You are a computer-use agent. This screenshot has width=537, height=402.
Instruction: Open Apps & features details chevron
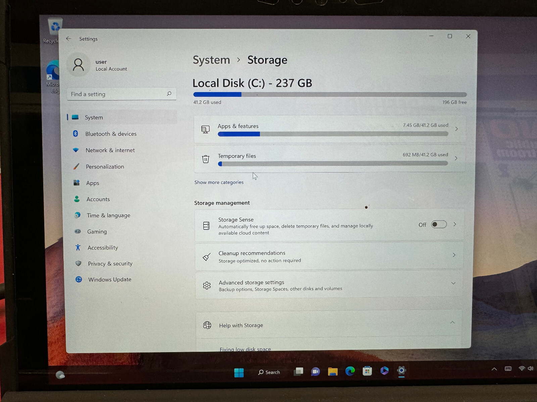pyautogui.click(x=456, y=129)
